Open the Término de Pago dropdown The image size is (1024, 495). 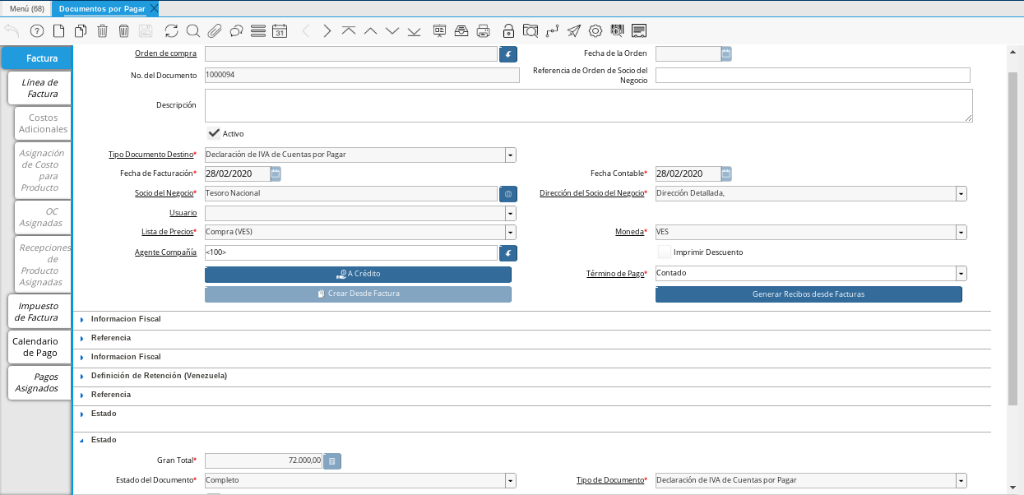961,274
